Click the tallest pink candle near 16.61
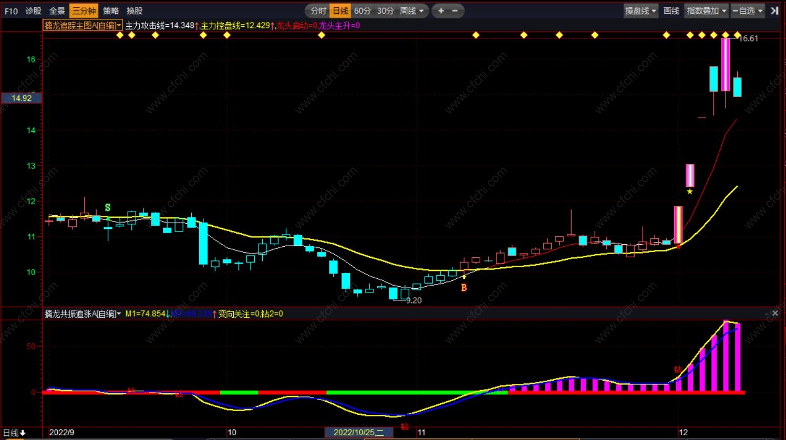Image resolution: width=786 pixels, height=440 pixels. [726, 65]
